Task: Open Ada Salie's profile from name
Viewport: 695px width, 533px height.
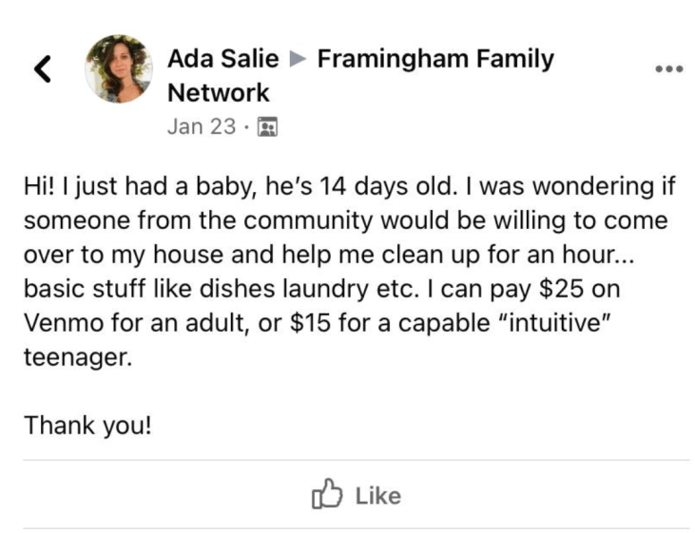Action: coord(222,59)
